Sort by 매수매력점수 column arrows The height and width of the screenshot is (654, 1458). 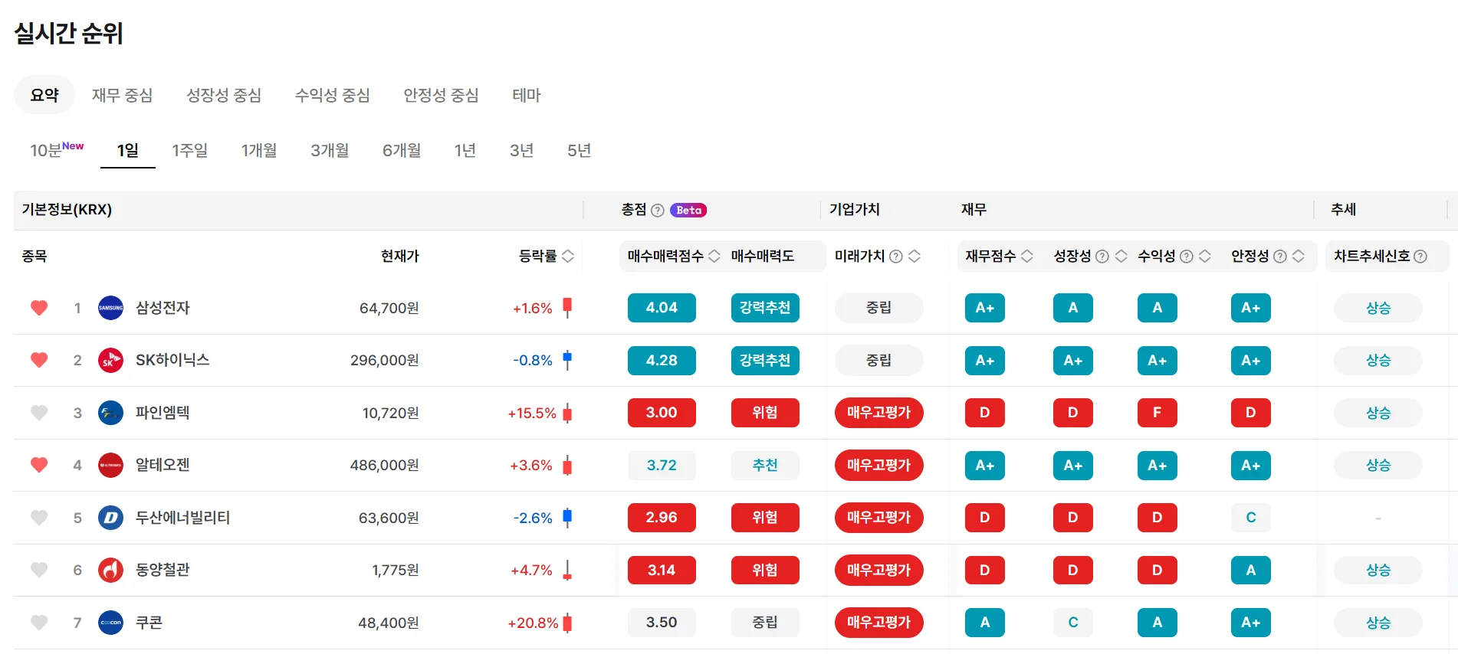(714, 257)
